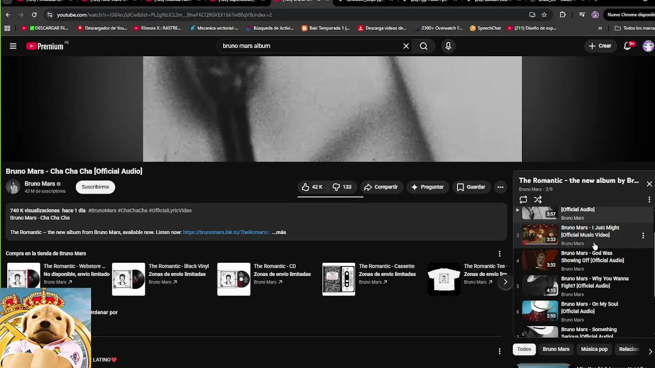Viewport: 655px width, 368px height.
Task: Toggle playlist shuffle
Action: tap(538, 199)
